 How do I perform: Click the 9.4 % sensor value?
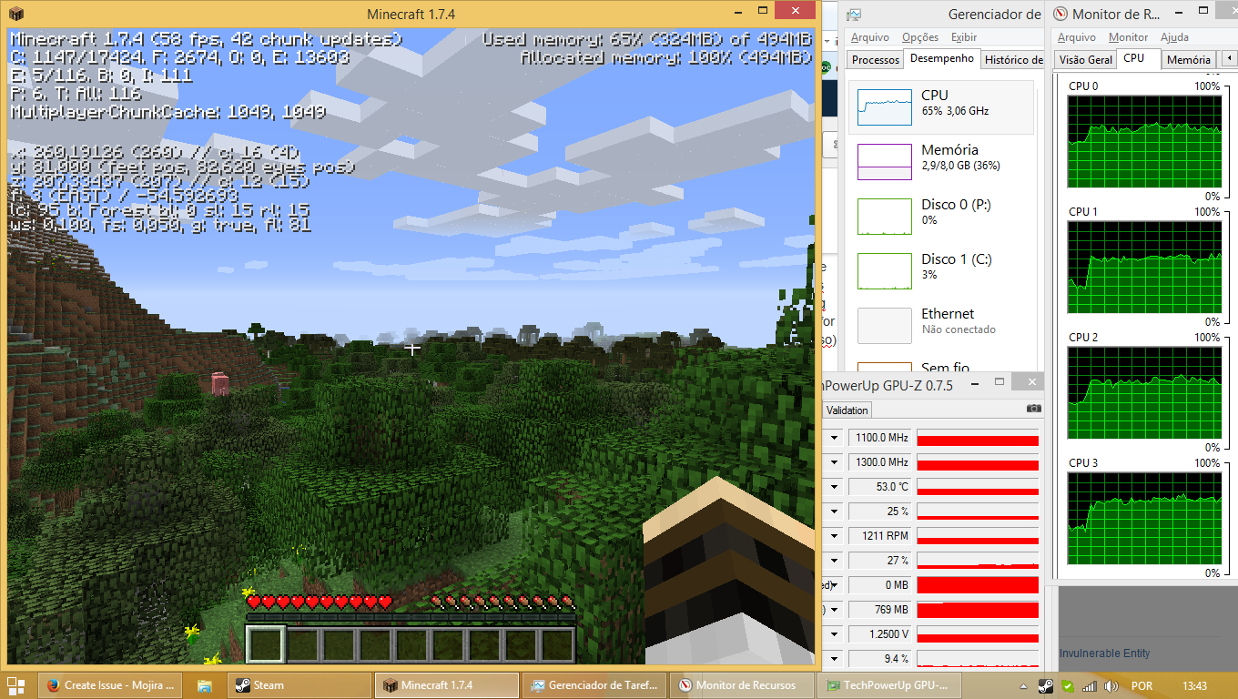[x=880, y=659]
